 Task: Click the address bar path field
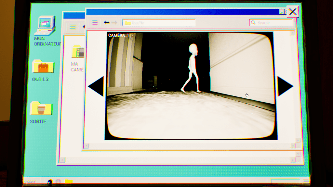[159, 23]
